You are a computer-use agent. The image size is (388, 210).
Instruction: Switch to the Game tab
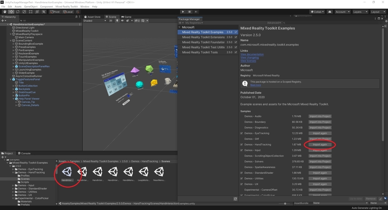click(126, 17)
